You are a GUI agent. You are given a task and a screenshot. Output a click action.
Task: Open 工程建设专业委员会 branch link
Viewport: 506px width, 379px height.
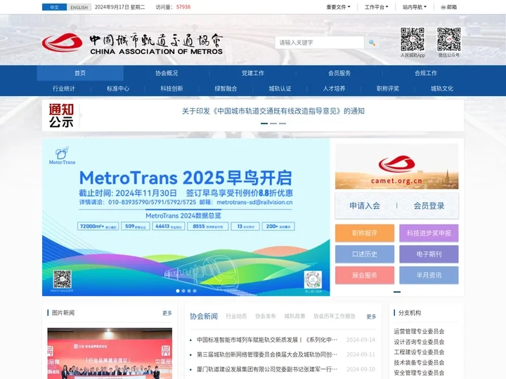tap(419, 352)
